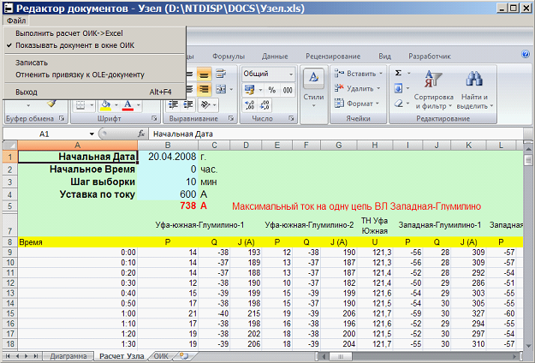535x363 pixels.
Task: Select 'Выполнить расчет ОИК->Excel' menu item
Action: click(70, 33)
